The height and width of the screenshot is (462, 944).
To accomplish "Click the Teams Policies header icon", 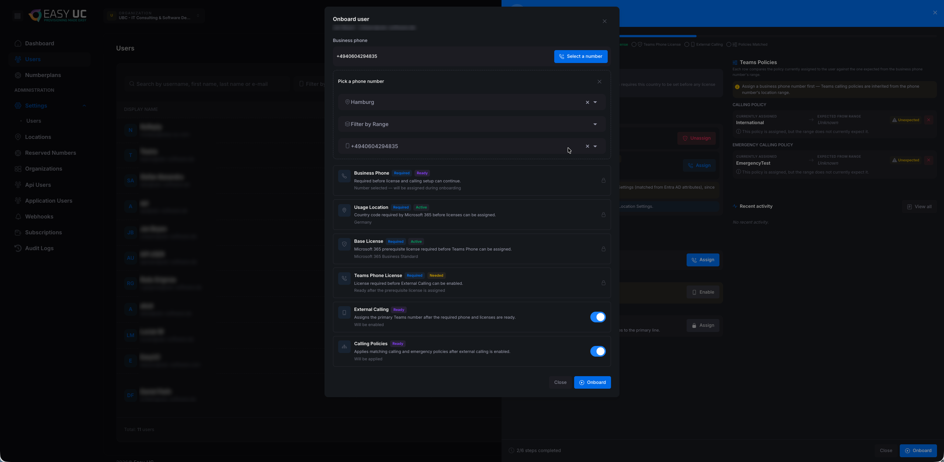I will coord(735,63).
